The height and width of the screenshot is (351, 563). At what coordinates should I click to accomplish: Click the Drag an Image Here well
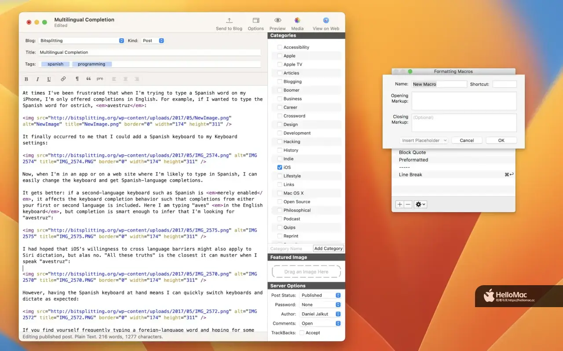click(x=306, y=272)
